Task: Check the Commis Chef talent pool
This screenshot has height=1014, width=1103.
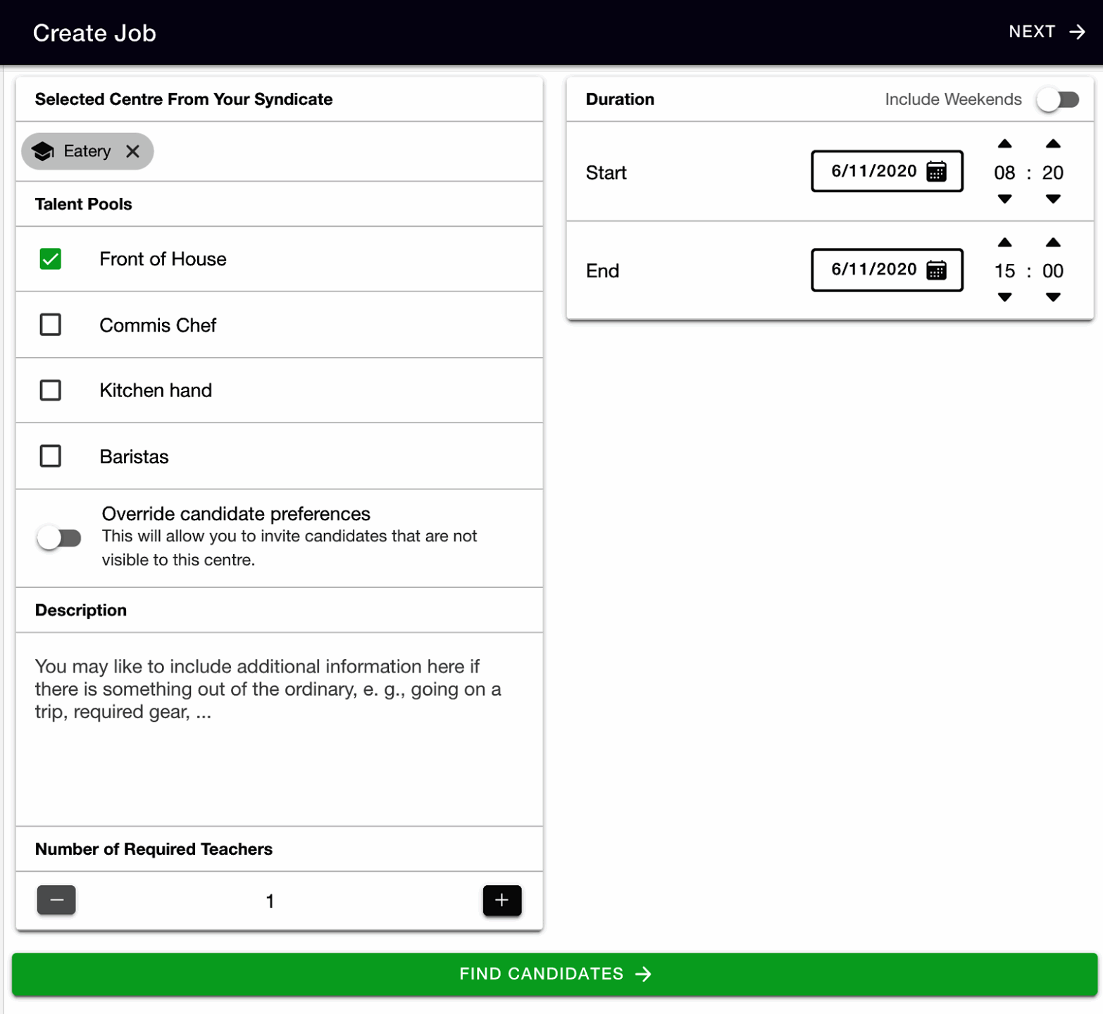Action: [50, 325]
